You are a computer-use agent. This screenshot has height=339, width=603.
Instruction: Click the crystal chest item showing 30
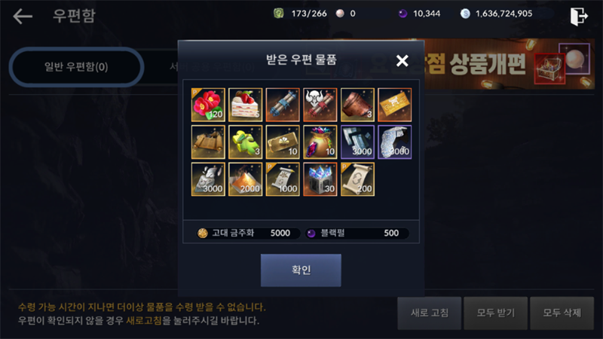tap(320, 179)
